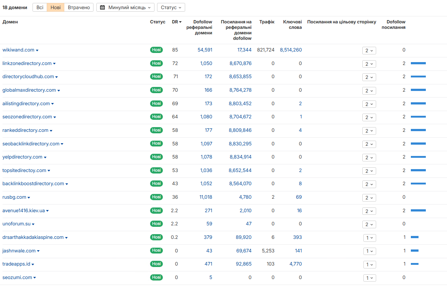Select the 'Всі' filter tab
The image size is (447, 286).
(x=40, y=7)
